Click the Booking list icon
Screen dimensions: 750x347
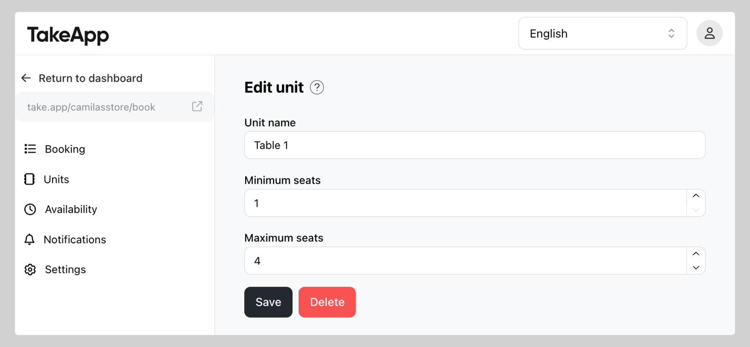(x=30, y=149)
